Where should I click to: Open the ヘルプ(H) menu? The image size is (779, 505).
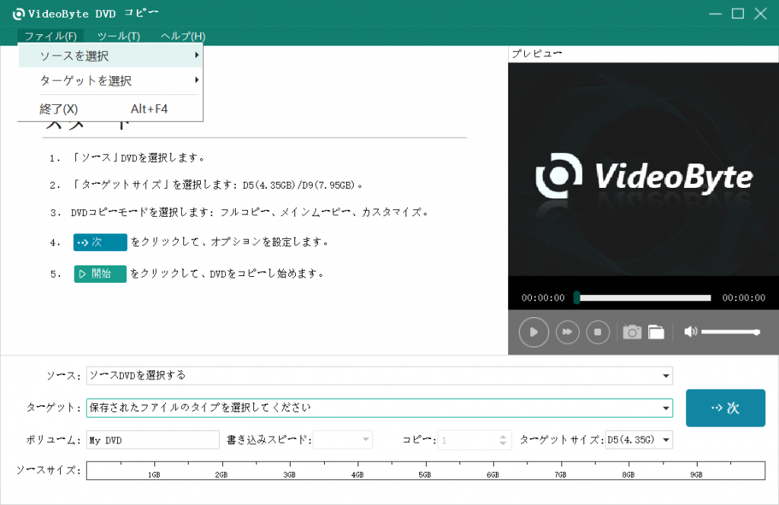click(x=183, y=36)
